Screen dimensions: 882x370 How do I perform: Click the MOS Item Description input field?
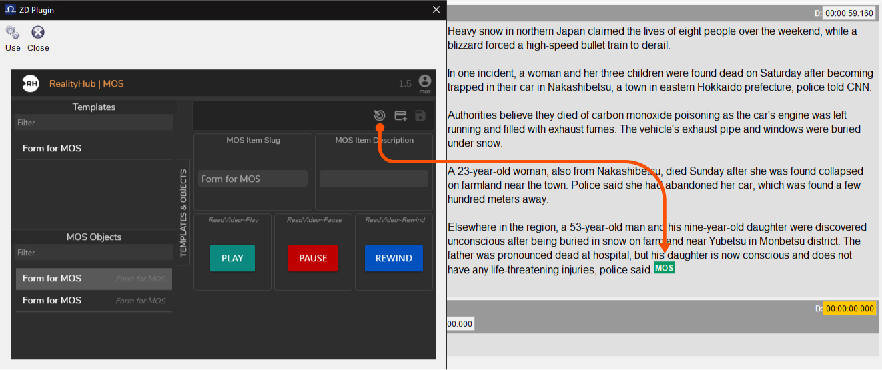coord(374,179)
